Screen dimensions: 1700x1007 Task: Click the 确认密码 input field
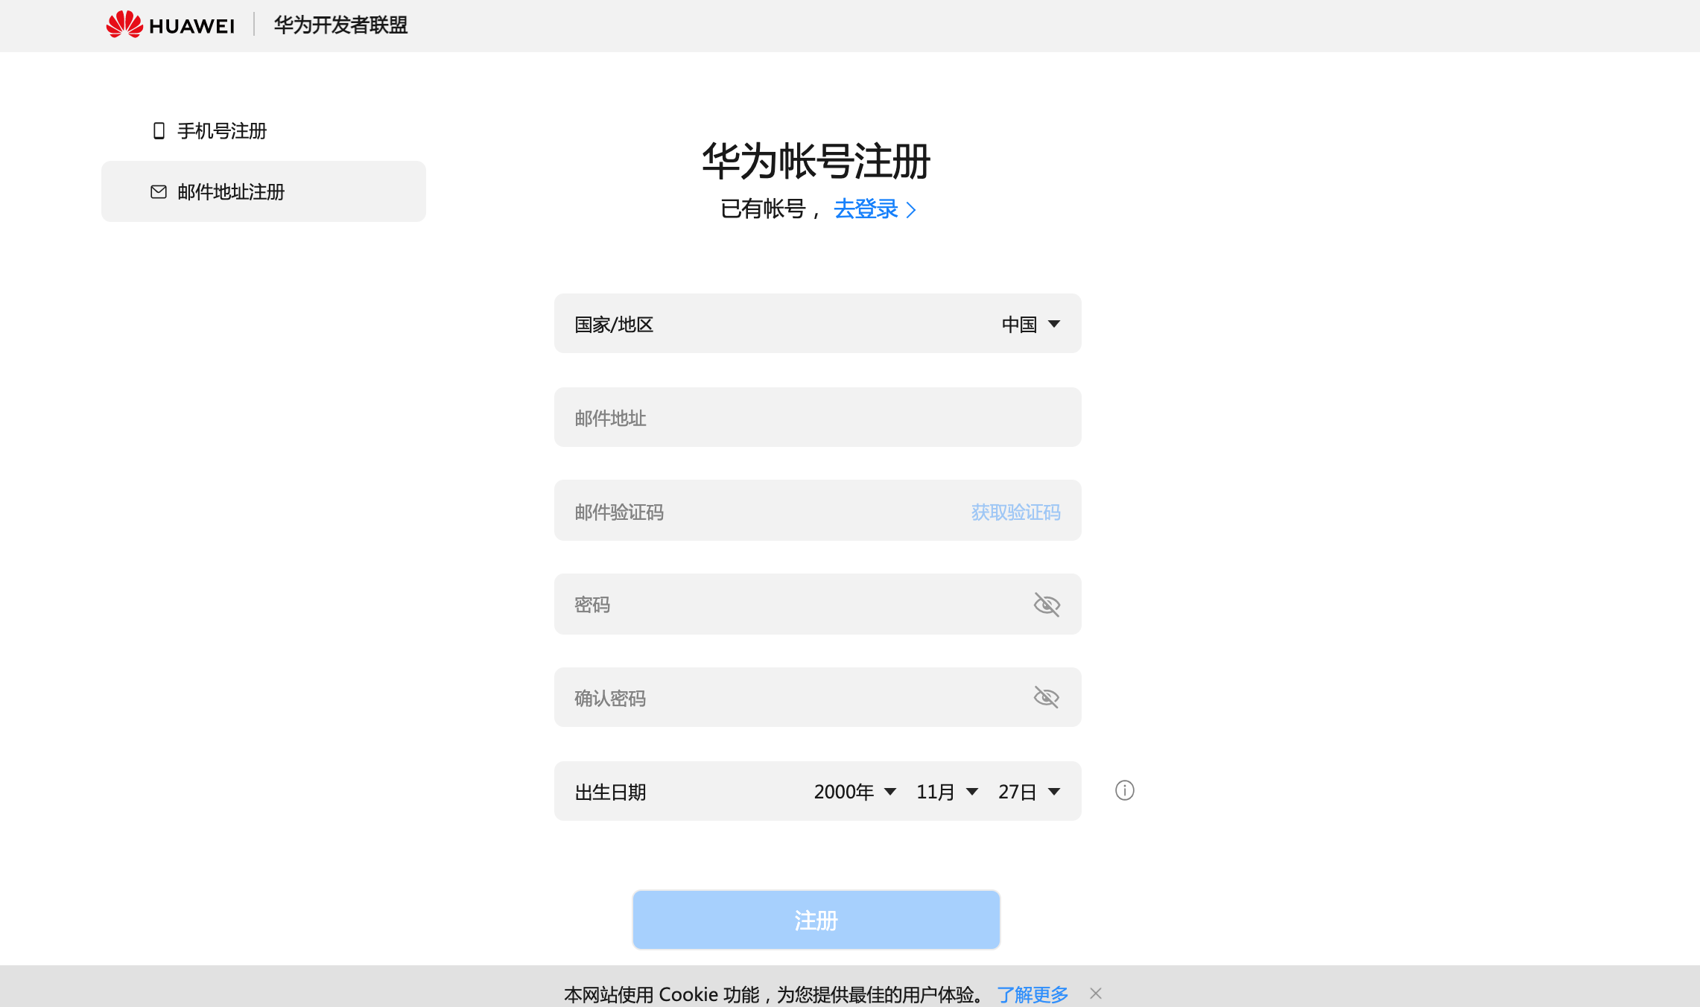817,697
